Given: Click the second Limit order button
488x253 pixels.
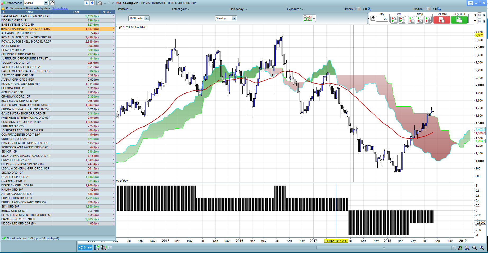Looking at the screenshot, I should point(402,20).
